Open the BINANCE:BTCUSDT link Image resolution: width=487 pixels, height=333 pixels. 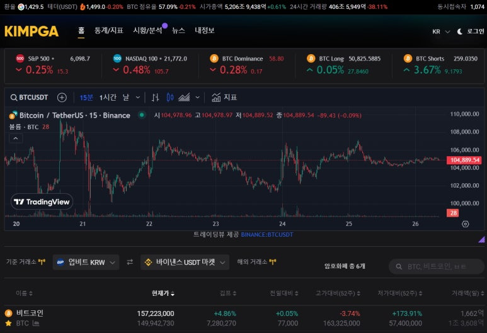click(266, 235)
